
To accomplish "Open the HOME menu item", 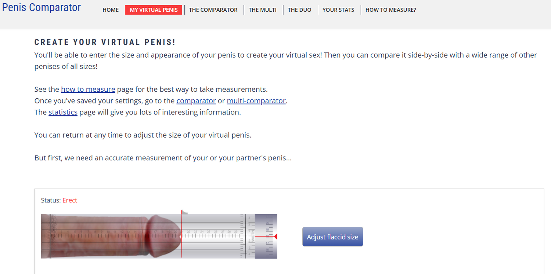I will pos(111,10).
